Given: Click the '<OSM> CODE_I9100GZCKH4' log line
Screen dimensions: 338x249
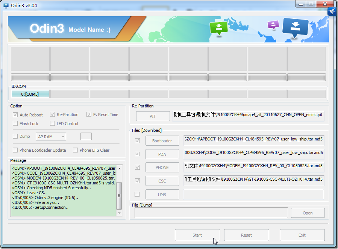Looking at the screenshot, I should point(64,173).
